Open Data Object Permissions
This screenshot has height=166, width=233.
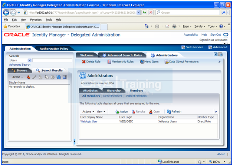click(x=181, y=62)
